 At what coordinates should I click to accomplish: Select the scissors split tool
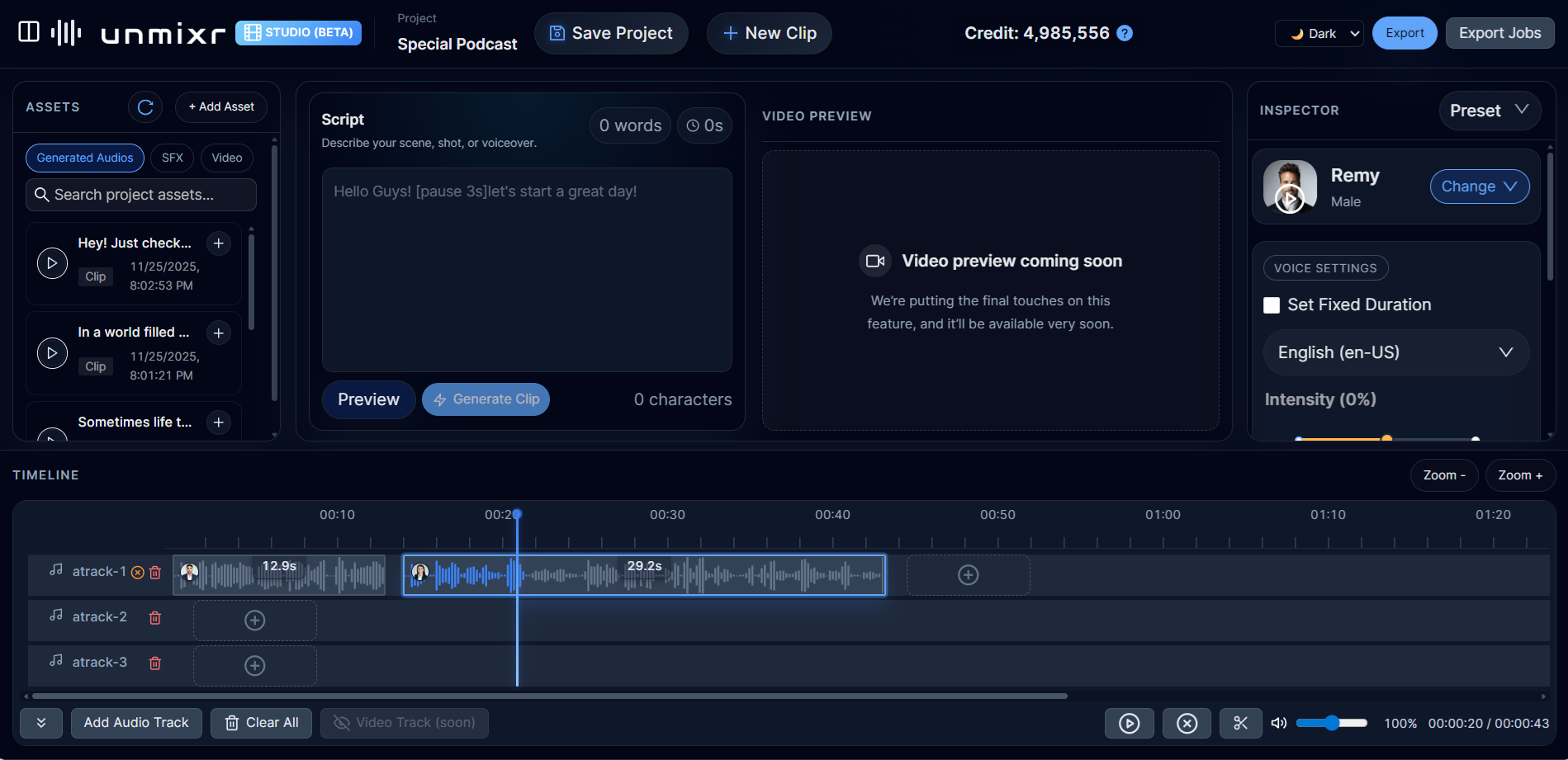[x=1240, y=723]
